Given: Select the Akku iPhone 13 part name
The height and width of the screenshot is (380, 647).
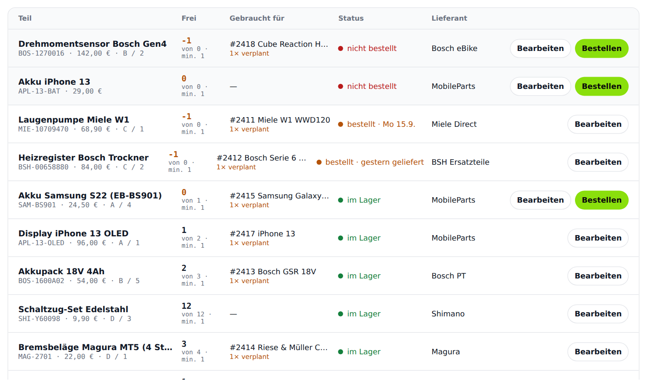Looking at the screenshot, I should 54,82.
